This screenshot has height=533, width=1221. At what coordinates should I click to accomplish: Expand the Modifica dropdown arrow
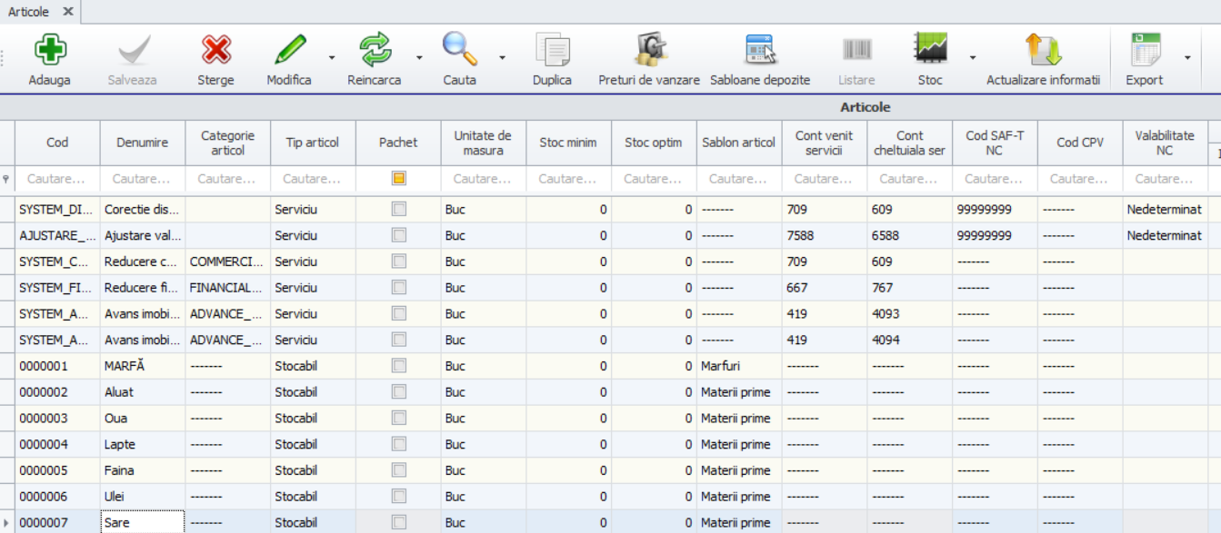[x=332, y=58]
